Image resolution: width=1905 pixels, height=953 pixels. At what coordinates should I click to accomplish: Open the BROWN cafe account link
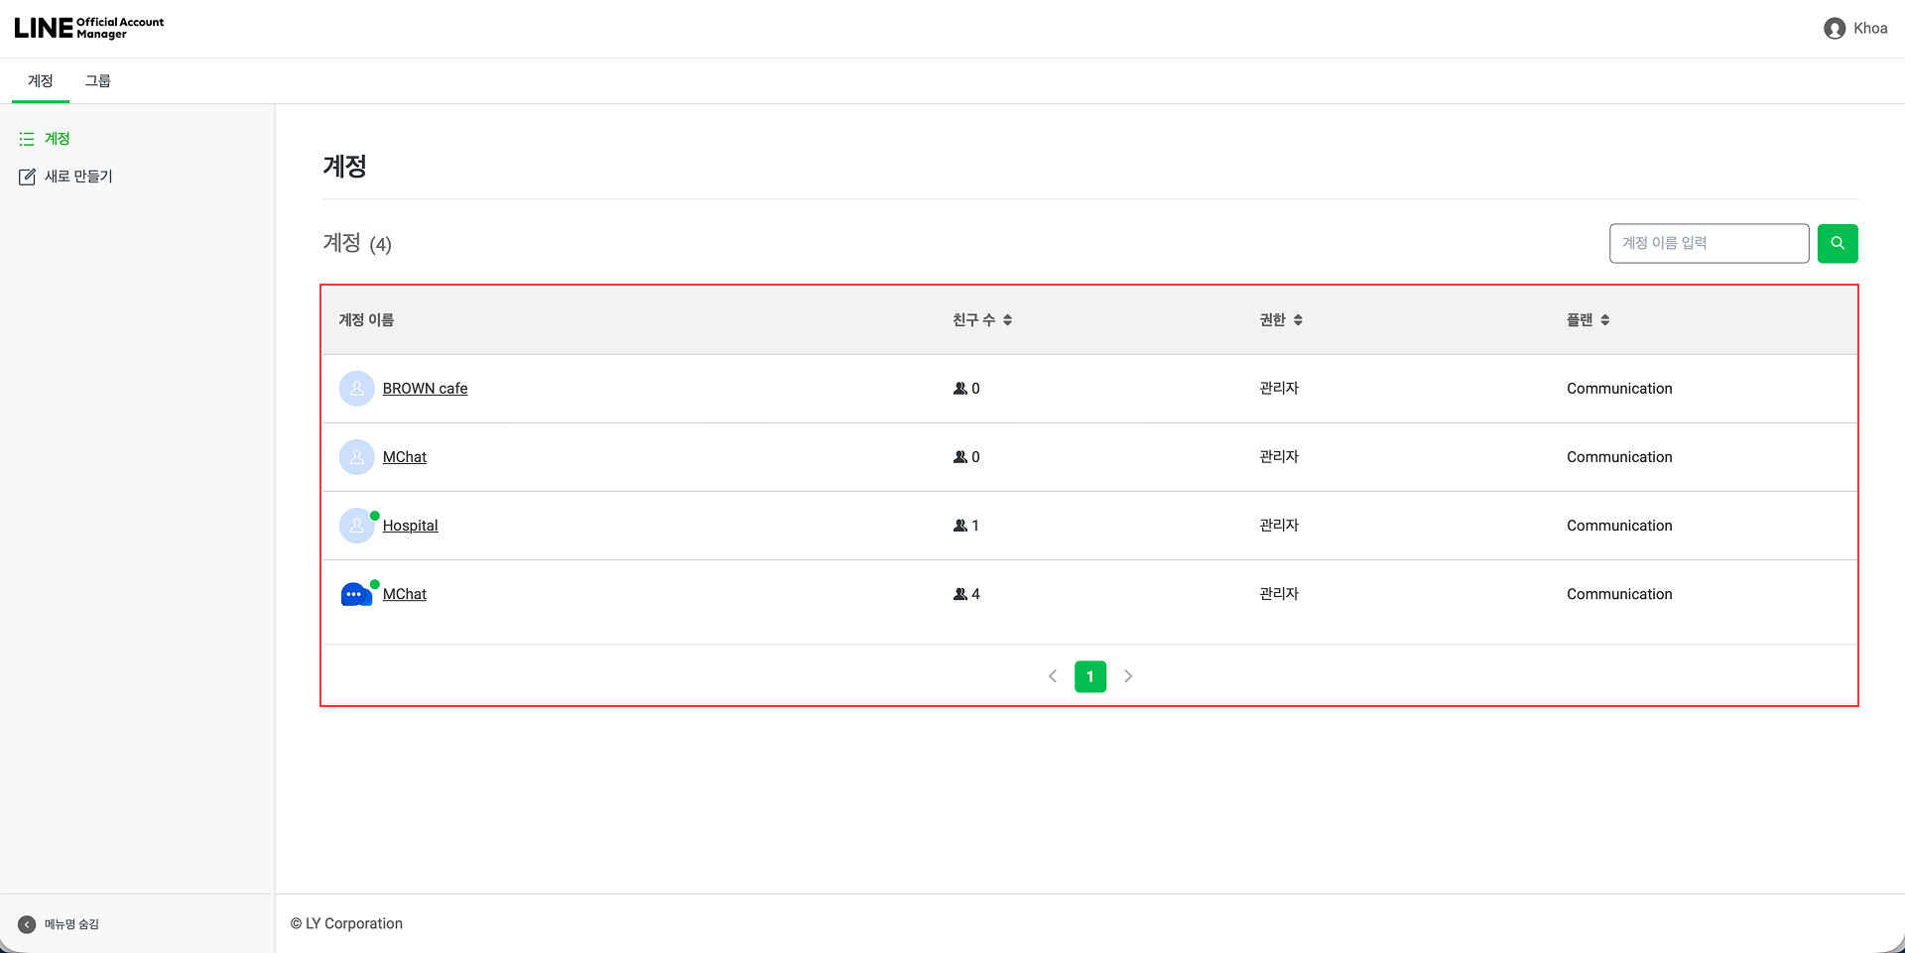pyautogui.click(x=425, y=389)
